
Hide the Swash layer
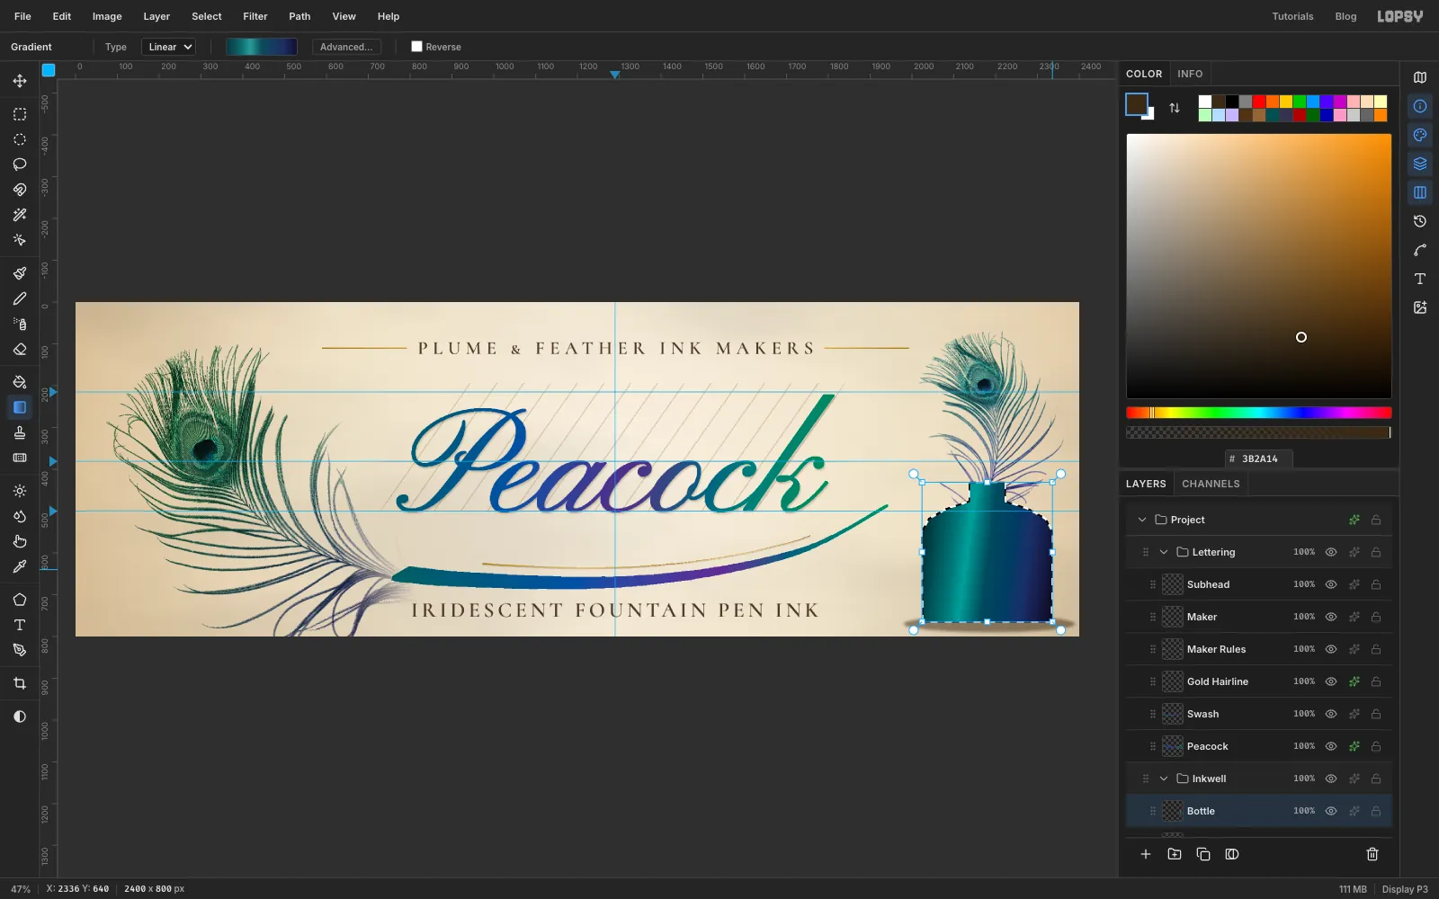click(x=1331, y=714)
